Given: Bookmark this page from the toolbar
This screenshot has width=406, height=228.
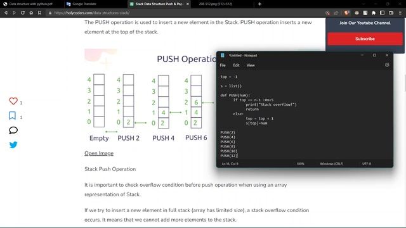Looking at the screenshot, I should pyautogui.click(x=39, y=13).
